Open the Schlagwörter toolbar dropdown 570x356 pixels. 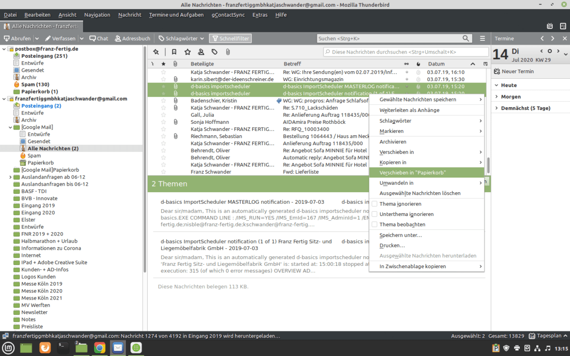coord(181,38)
